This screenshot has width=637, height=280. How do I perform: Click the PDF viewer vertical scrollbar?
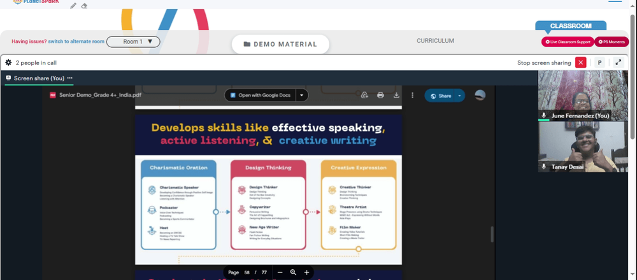[x=492, y=234]
